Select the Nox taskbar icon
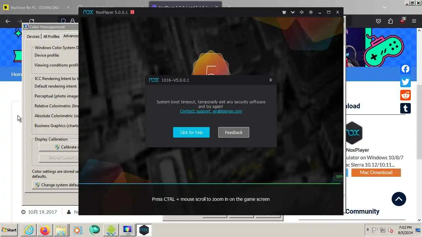 click(144, 230)
